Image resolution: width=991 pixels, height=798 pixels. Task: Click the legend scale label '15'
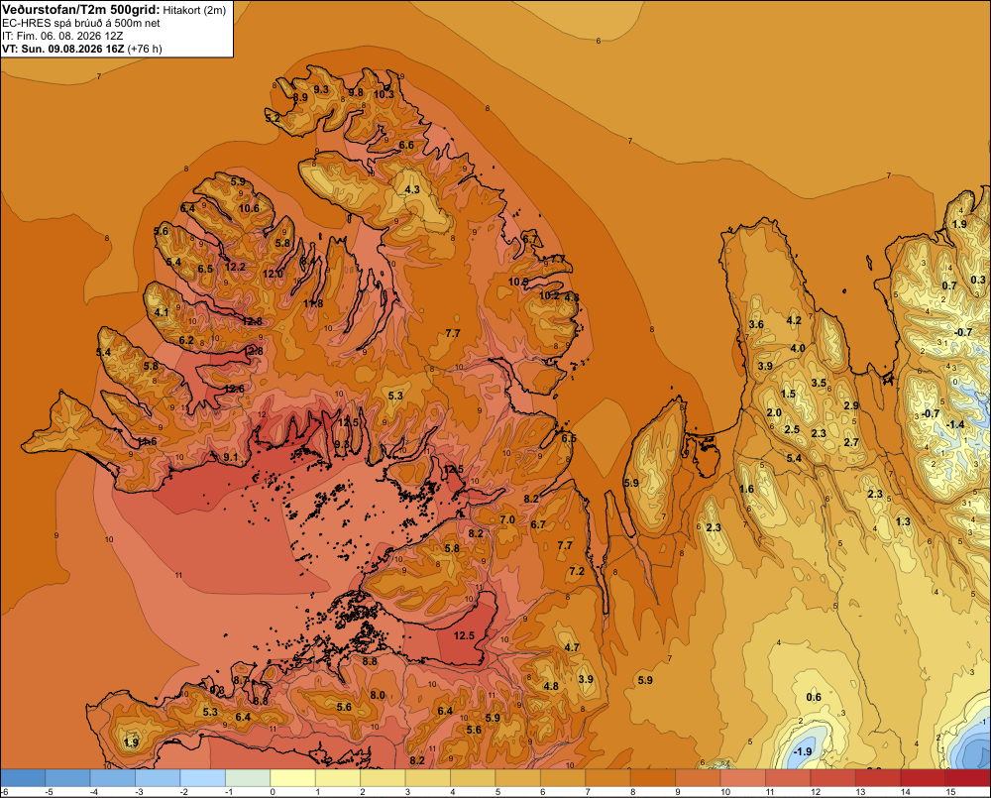(950, 792)
